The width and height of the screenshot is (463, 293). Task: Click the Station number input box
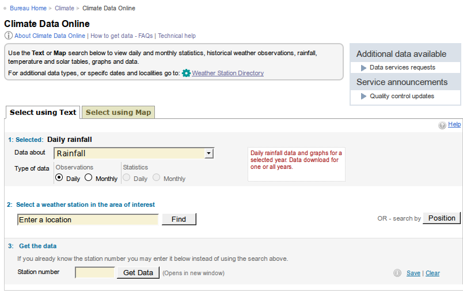point(95,272)
